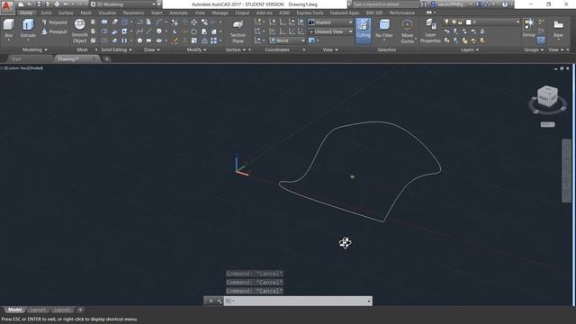Select the Subtract solid editing icon
Screen dimensions: 576x324
[104, 31]
